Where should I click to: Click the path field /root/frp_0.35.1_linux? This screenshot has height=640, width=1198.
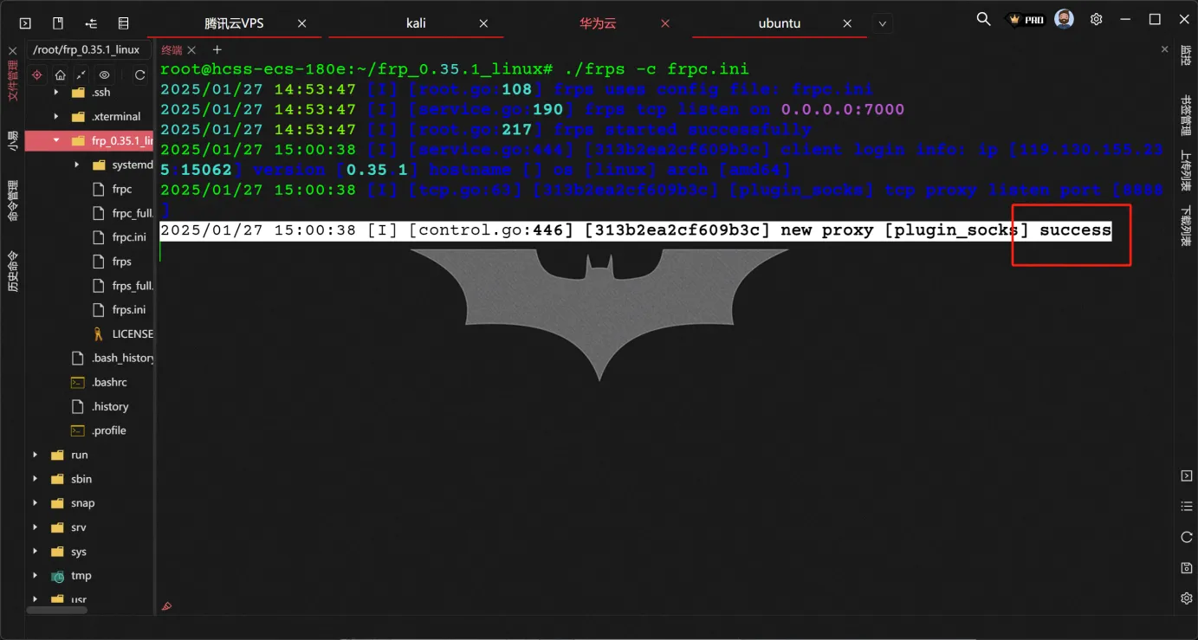[x=87, y=50]
